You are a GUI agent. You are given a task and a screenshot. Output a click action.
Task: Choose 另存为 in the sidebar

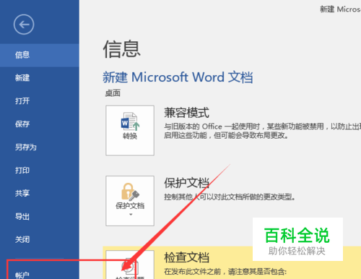(40, 147)
